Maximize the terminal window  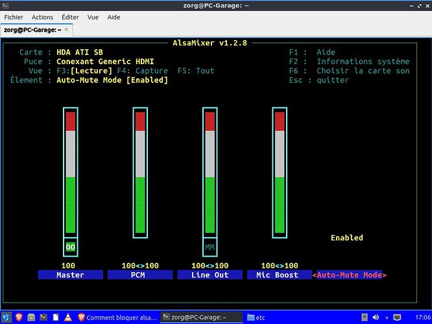click(419, 5)
